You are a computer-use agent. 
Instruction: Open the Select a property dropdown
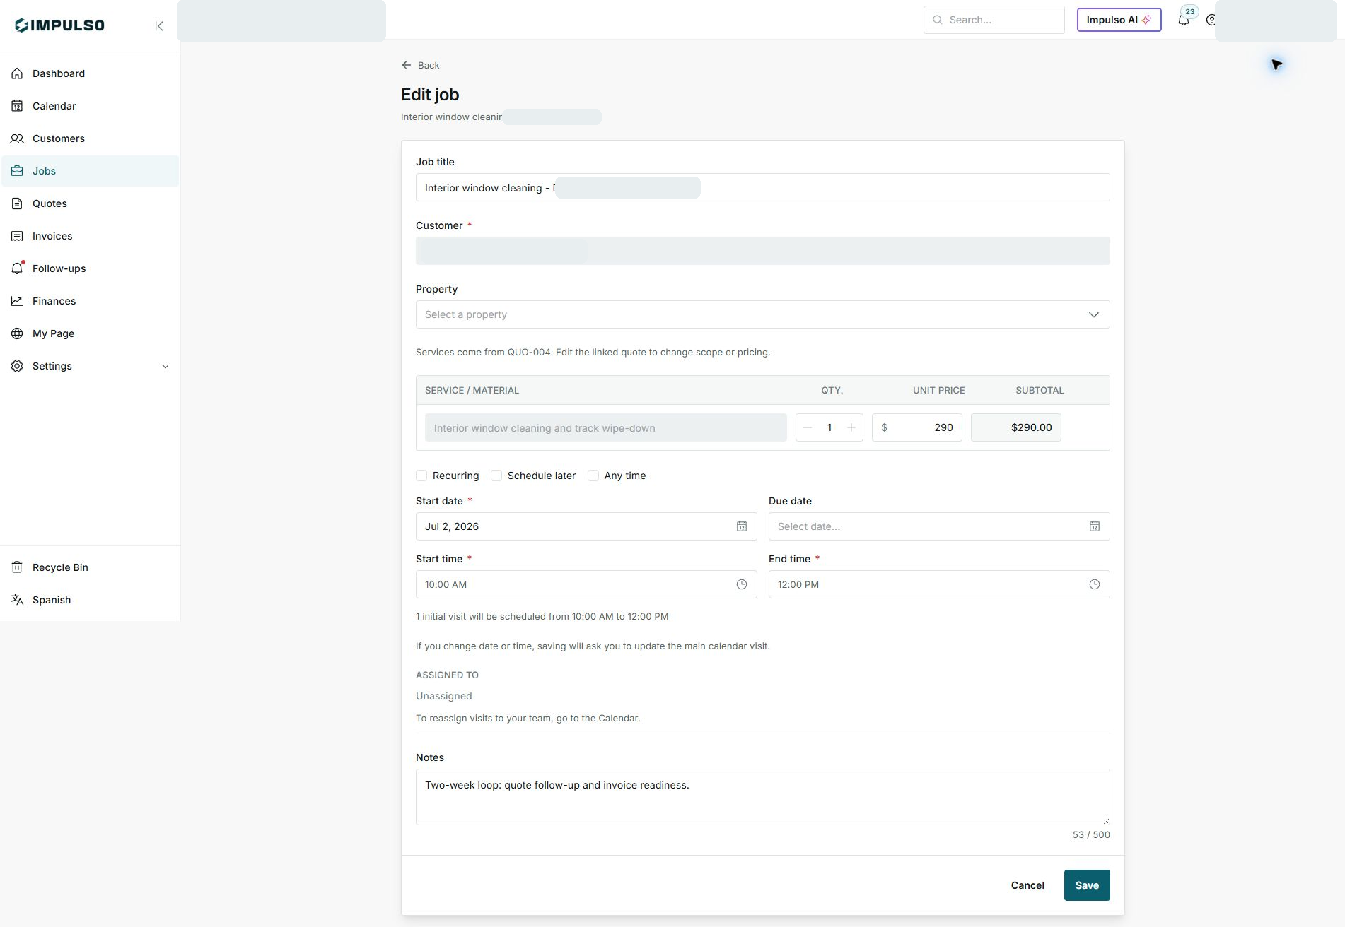pyautogui.click(x=762, y=314)
